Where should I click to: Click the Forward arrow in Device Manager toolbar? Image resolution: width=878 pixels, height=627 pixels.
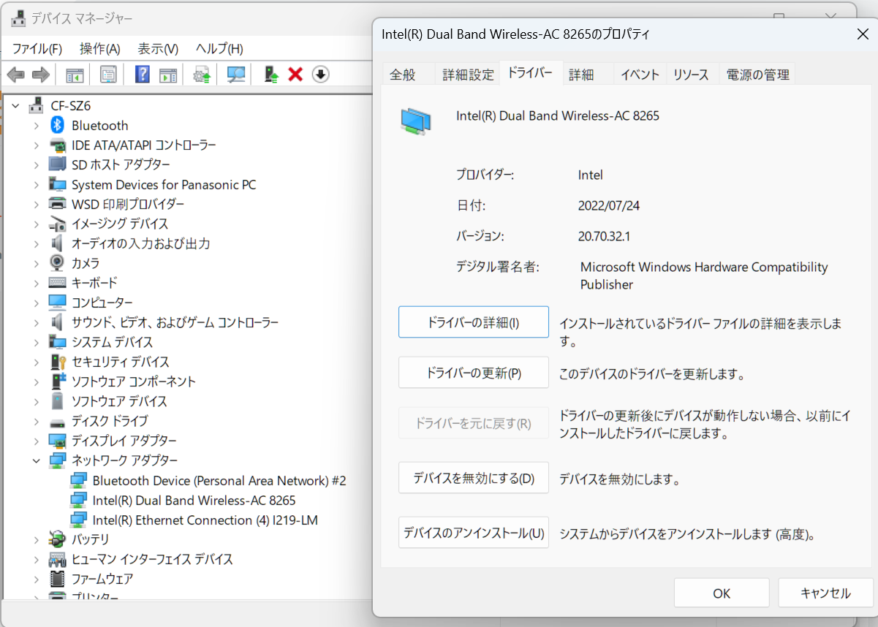[x=41, y=75]
